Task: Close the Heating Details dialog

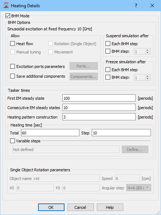Action: [152, 6]
